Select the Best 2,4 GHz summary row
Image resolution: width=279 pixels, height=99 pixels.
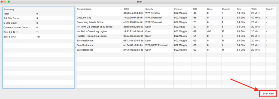point(39,32)
